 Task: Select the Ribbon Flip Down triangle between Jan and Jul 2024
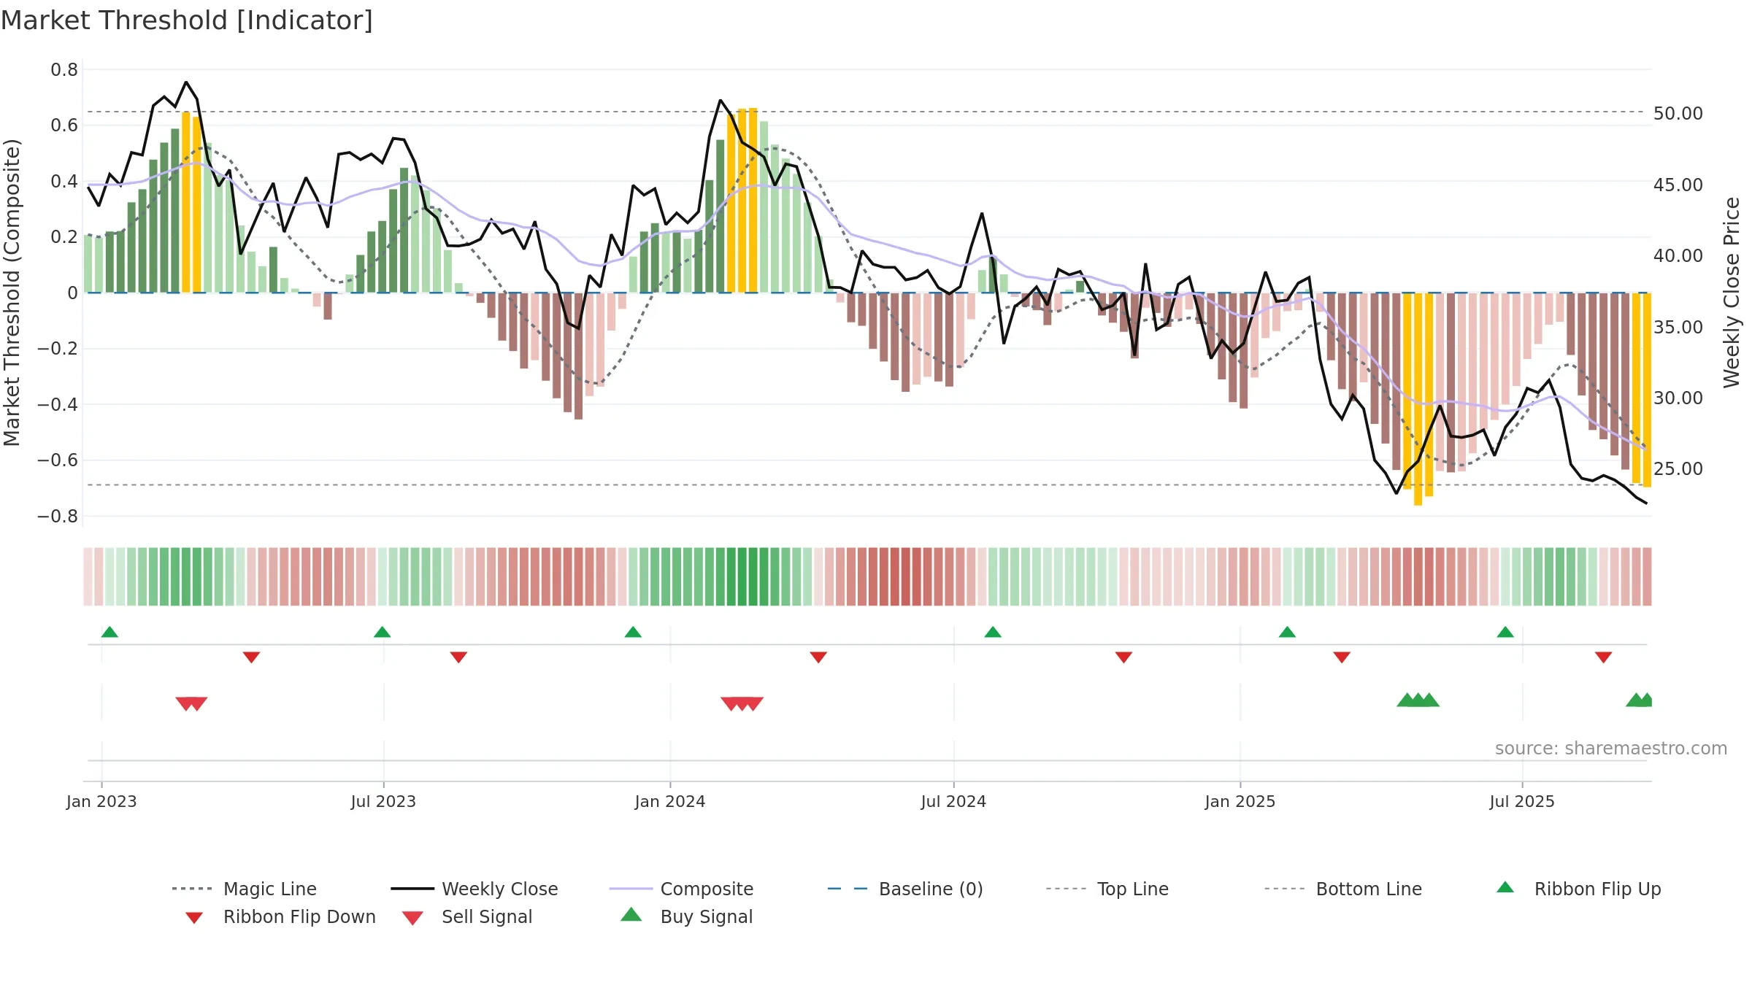coord(818,657)
